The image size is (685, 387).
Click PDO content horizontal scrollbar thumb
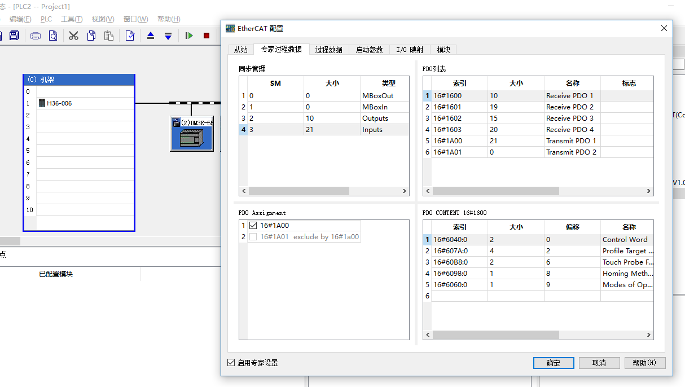[x=496, y=335]
